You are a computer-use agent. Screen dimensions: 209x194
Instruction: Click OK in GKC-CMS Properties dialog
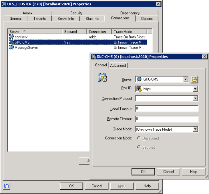tap(143, 171)
